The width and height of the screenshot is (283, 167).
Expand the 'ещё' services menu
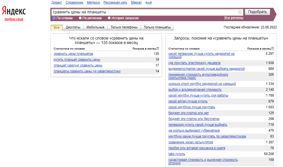click(x=148, y=3)
